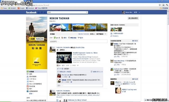Click the comment field under the video post
The height and width of the screenshot is (102, 169).
pos(80,85)
